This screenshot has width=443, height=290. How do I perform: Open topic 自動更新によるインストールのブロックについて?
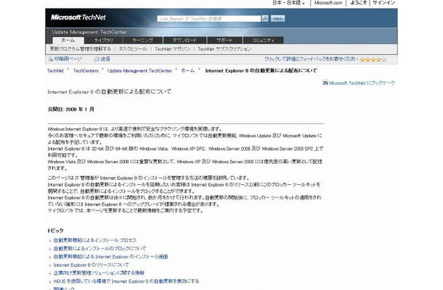(100, 249)
